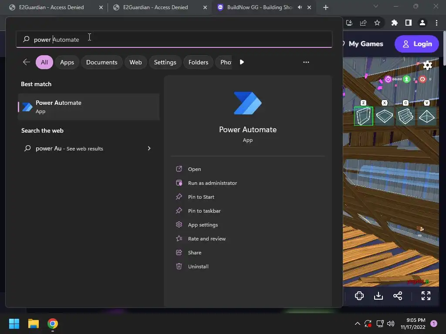The width and height of the screenshot is (446, 334).
Task: Close the BuildNow GG tab
Action: 309,7
